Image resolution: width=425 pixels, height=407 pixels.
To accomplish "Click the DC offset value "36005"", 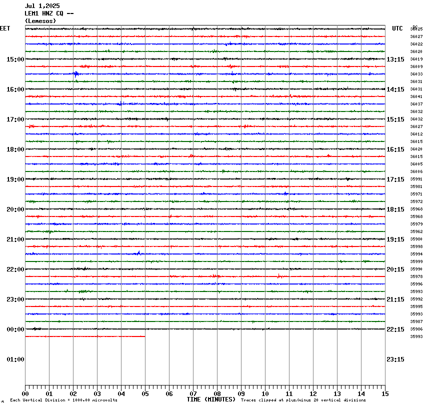I will coord(416,164).
